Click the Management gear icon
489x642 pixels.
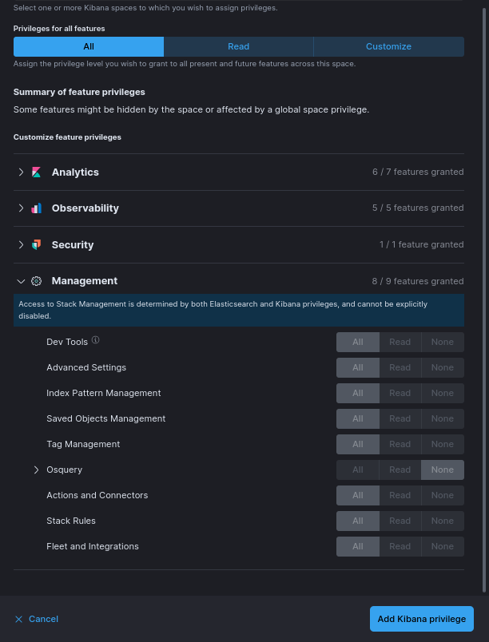click(36, 281)
